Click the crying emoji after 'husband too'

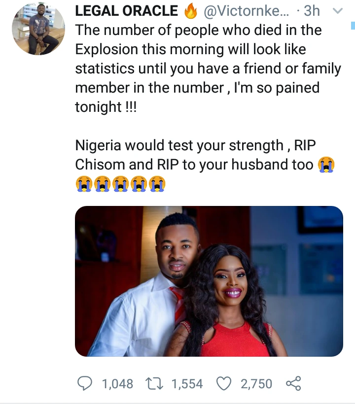tap(326, 165)
